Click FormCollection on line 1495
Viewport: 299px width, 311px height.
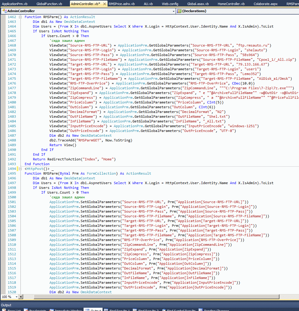pos(101,173)
